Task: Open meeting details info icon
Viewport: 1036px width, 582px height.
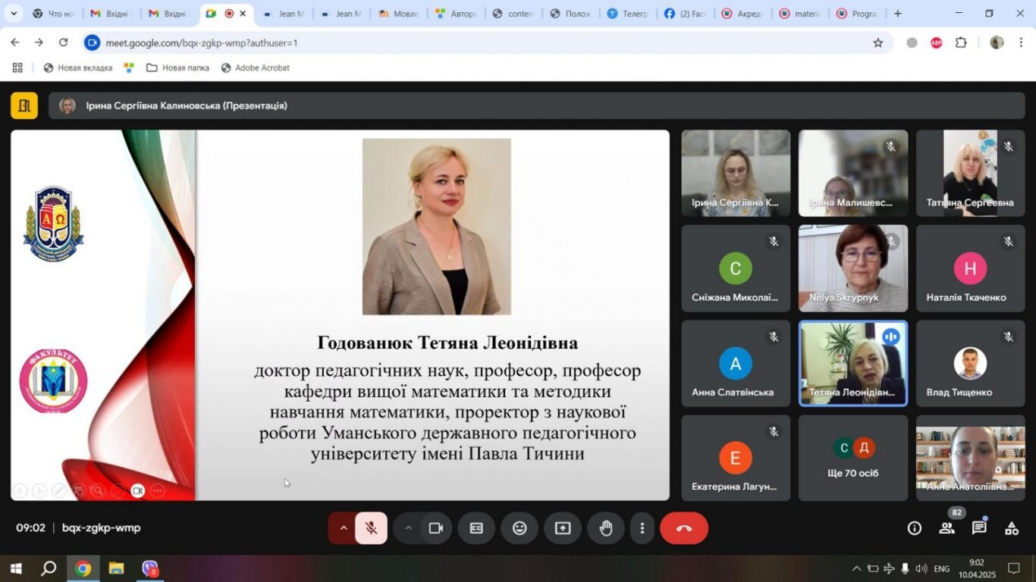Action: 915,528
